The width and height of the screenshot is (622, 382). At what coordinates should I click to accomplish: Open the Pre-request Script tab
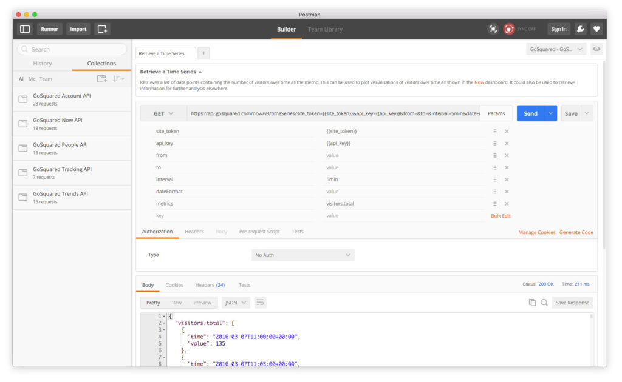pos(259,232)
